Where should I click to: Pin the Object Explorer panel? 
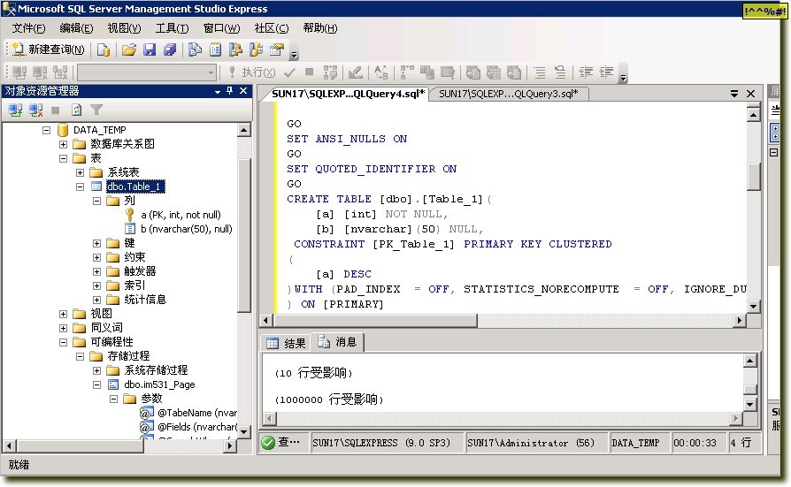point(230,91)
